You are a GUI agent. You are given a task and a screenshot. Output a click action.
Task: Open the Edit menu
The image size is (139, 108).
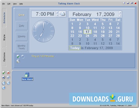9,4
